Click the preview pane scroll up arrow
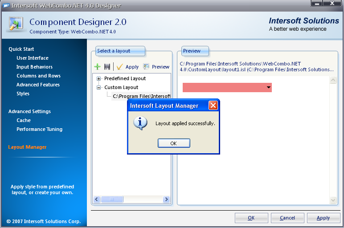The image size is (344, 228). (333, 80)
